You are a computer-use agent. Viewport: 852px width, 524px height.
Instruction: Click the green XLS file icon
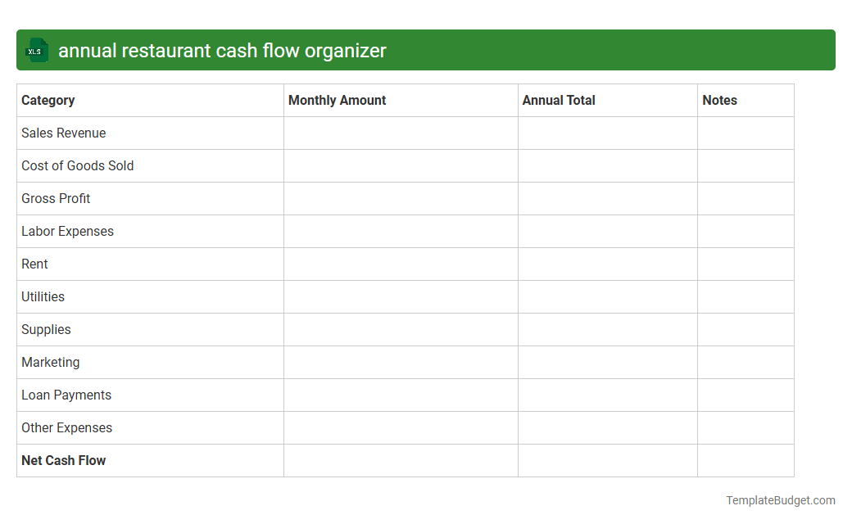tap(36, 50)
